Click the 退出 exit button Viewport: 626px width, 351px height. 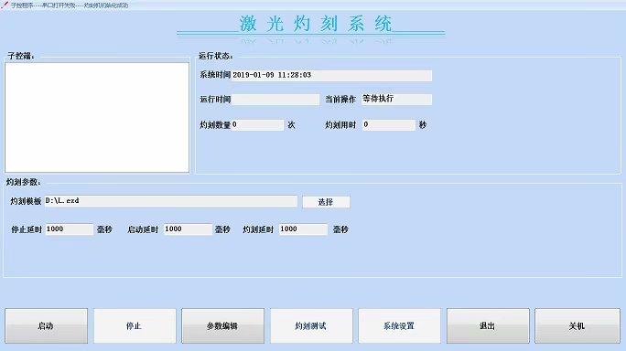[x=488, y=325]
